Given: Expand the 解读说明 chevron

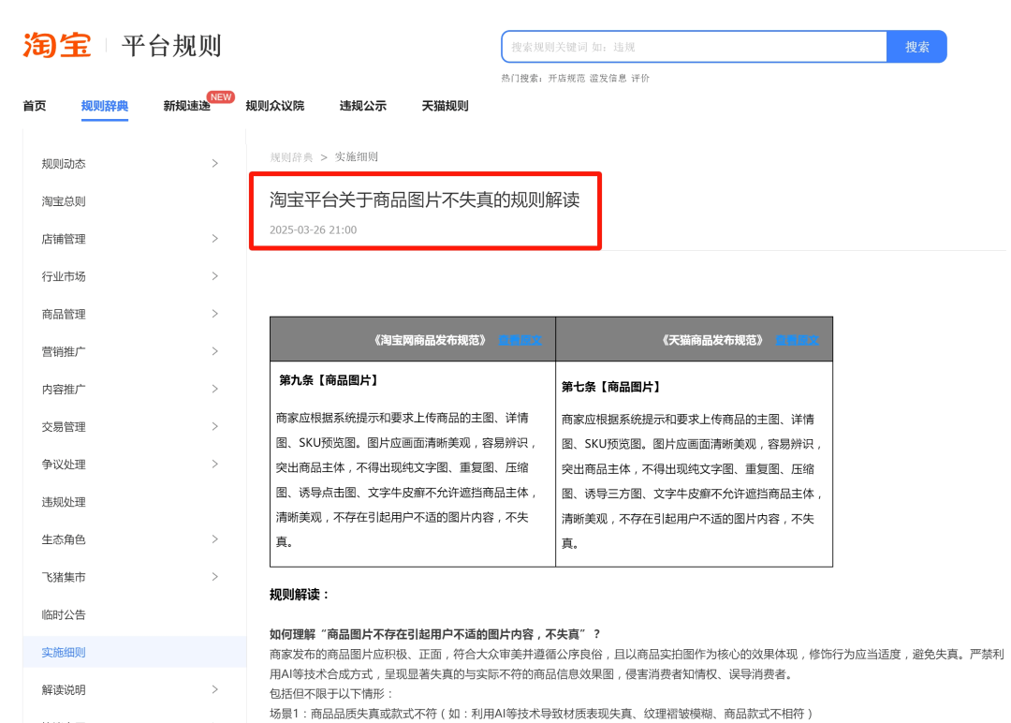Looking at the screenshot, I should [x=214, y=689].
